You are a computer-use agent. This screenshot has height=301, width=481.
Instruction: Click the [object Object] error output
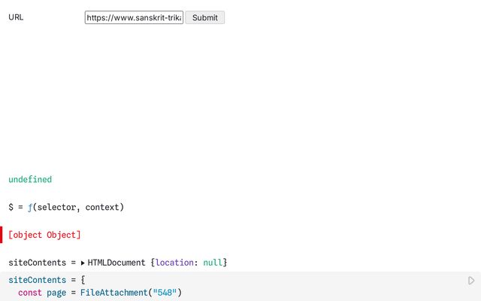(x=44, y=235)
